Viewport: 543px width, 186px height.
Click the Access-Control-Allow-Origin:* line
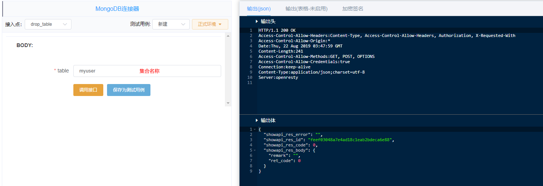click(294, 41)
